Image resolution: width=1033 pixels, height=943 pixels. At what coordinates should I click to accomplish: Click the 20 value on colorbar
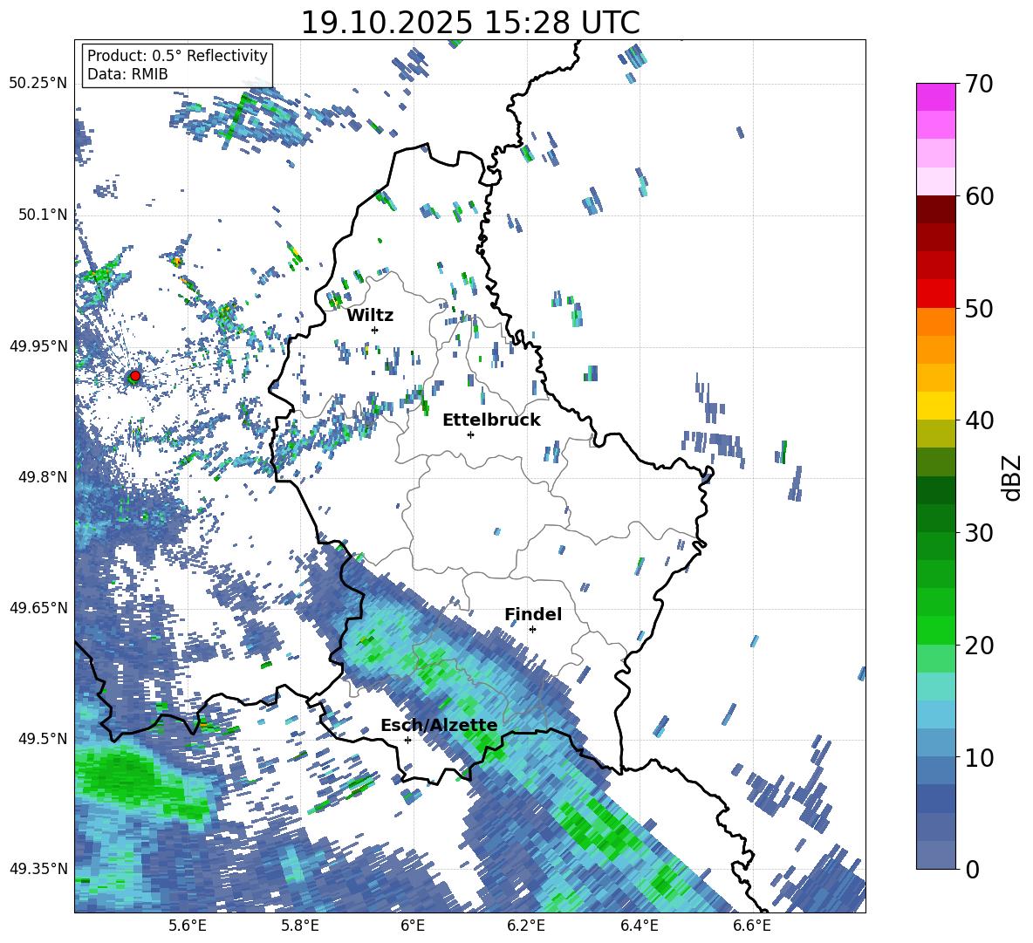979,646
